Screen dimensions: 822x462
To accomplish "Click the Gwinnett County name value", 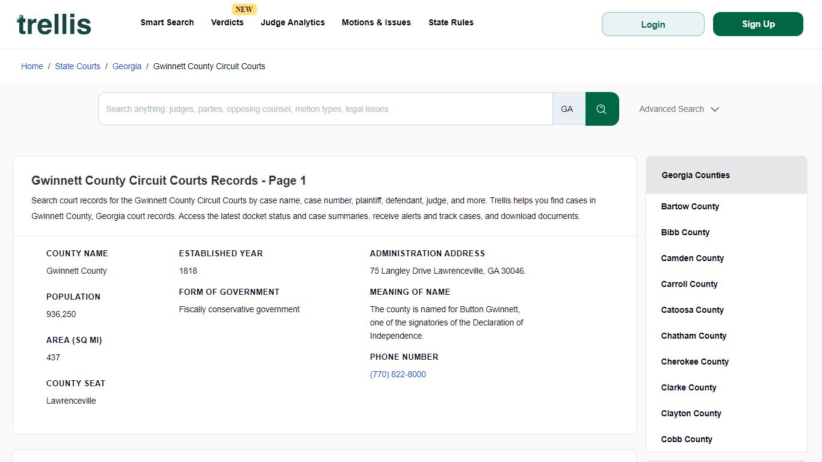I will (76, 271).
